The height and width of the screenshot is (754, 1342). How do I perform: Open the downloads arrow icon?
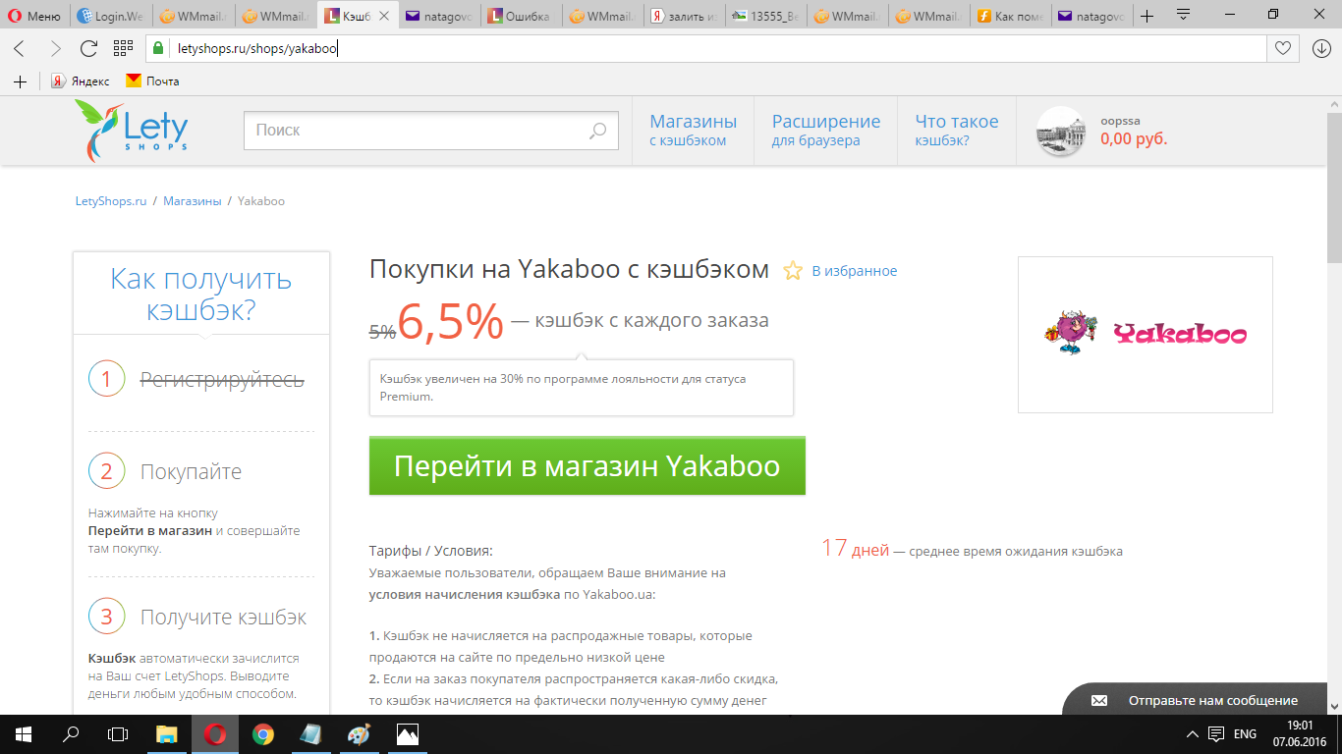[x=1321, y=48]
